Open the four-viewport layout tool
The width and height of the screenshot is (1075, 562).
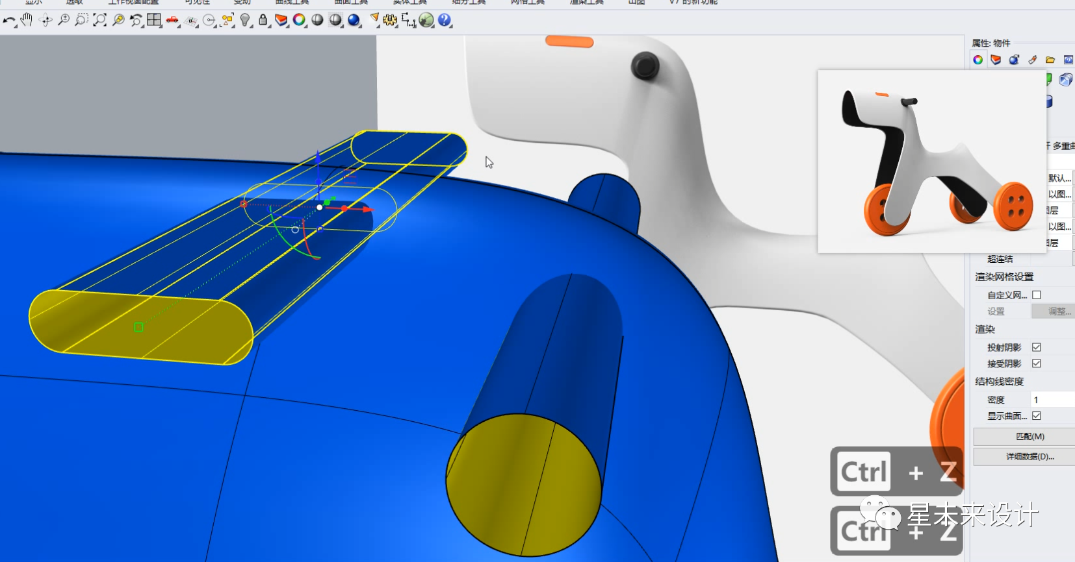coord(154,20)
